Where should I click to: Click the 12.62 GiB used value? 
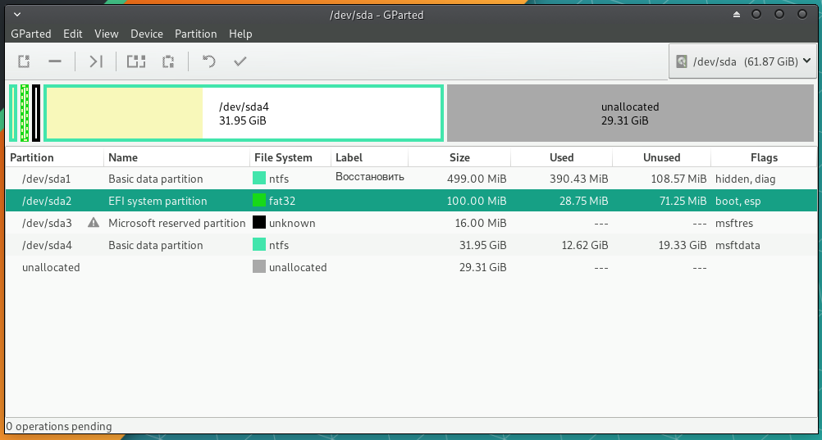pos(585,245)
